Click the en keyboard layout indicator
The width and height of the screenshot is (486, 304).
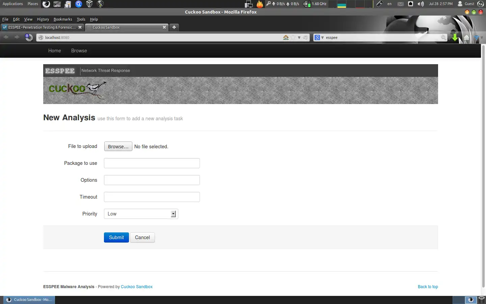pos(389,4)
